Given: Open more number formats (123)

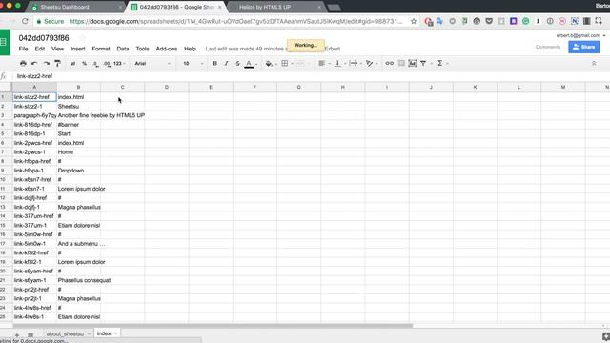Looking at the screenshot, I should pos(119,64).
